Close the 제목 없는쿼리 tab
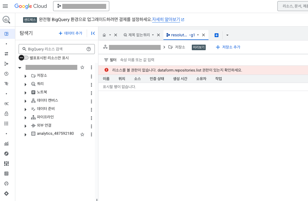 pyautogui.click(x=158, y=35)
